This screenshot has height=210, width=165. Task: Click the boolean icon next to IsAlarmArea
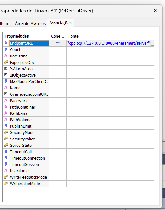(6, 68)
